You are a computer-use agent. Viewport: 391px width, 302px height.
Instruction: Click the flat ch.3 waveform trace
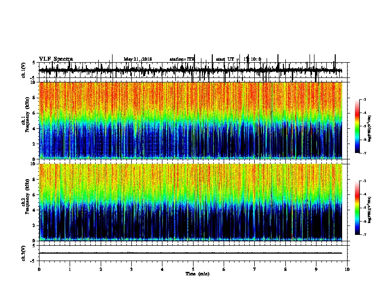tap(191, 253)
